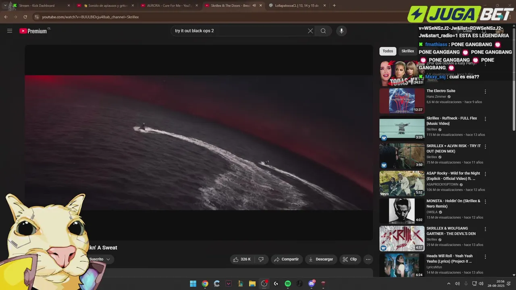Open Logitech G HUB from the taskbar
The height and width of the screenshot is (290, 516).
[276, 284]
